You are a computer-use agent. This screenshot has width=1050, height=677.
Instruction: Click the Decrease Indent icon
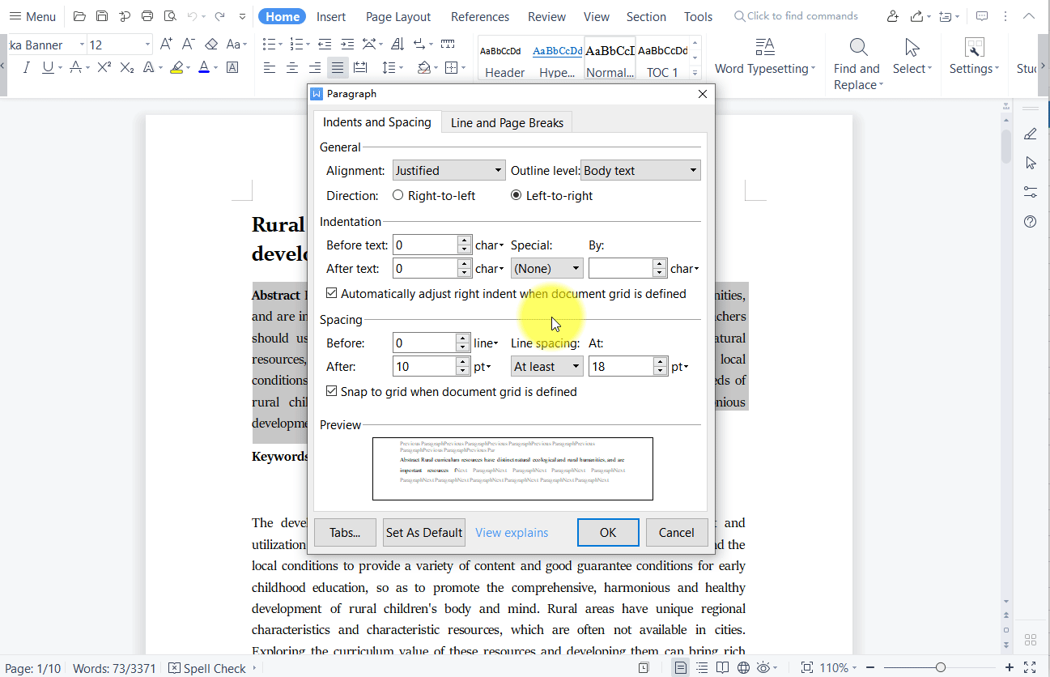325,45
